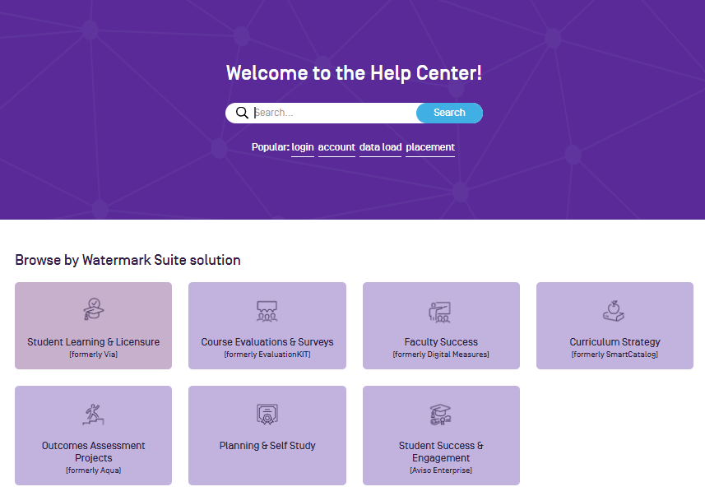Viewport: 705px width, 496px height.
Task: Click the '[formerly Aqua]' subtitle text
Action: 94,471
